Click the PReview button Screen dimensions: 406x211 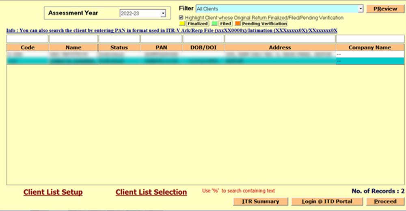tap(382, 9)
